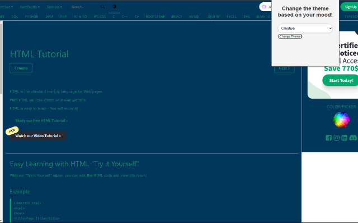Expand the Certificates dropdown menu

pos(30,7)
